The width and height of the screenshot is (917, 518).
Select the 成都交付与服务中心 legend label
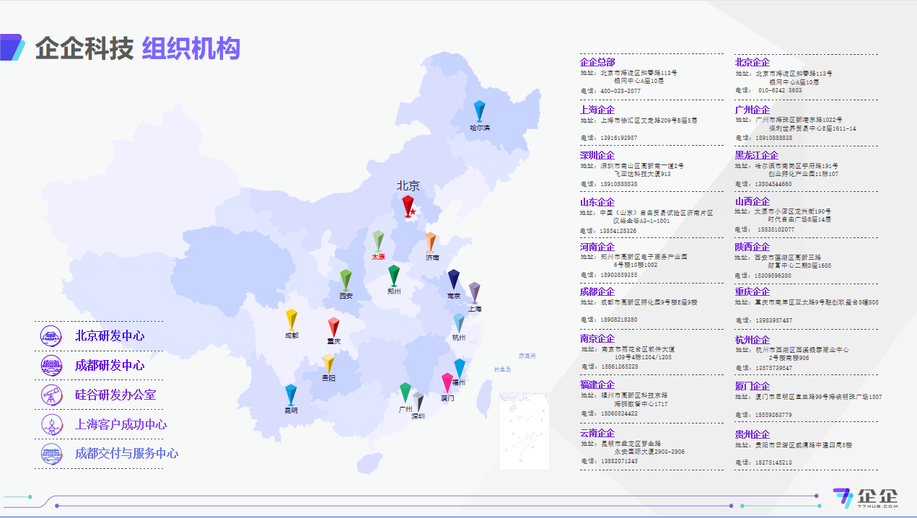point(126,454)
